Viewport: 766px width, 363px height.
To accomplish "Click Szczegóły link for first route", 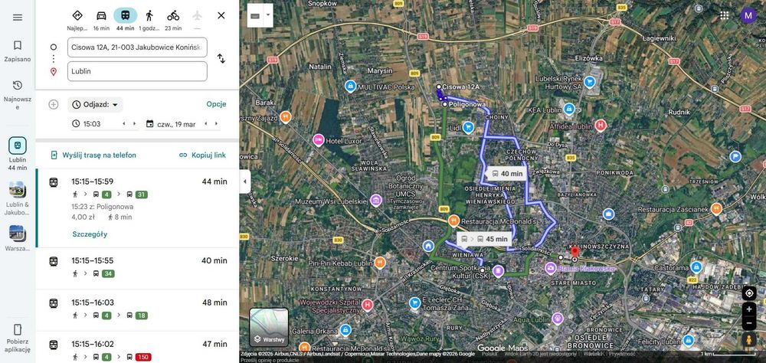I will coord(90,234).
